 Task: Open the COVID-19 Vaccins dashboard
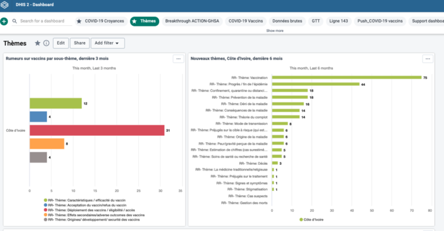(245, 21)
